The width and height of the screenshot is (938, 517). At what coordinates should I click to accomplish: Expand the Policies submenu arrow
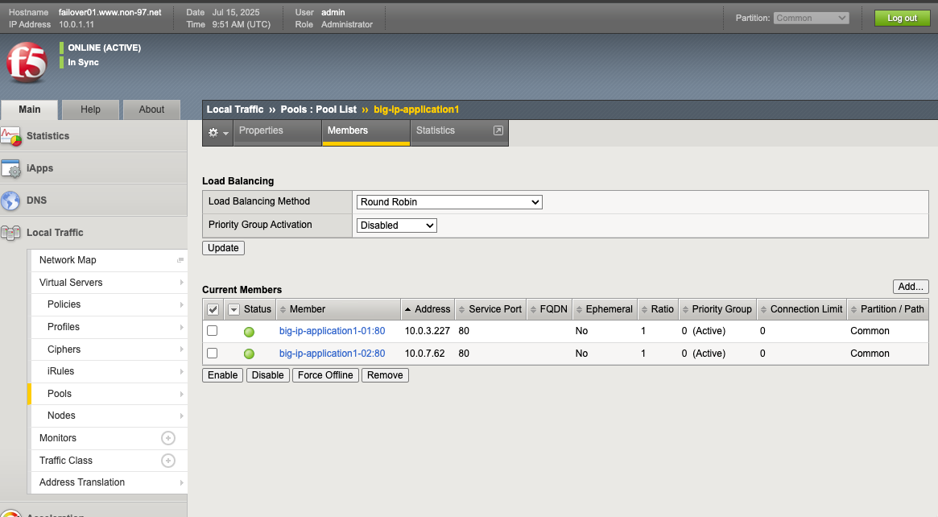[x=181, y=304]
